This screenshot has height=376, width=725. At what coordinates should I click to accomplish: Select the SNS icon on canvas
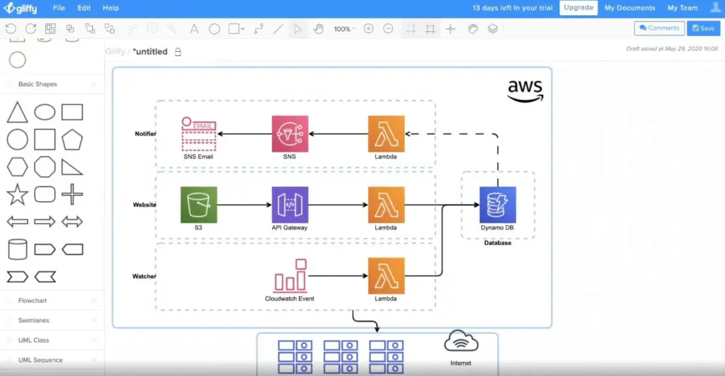[290, 134]
